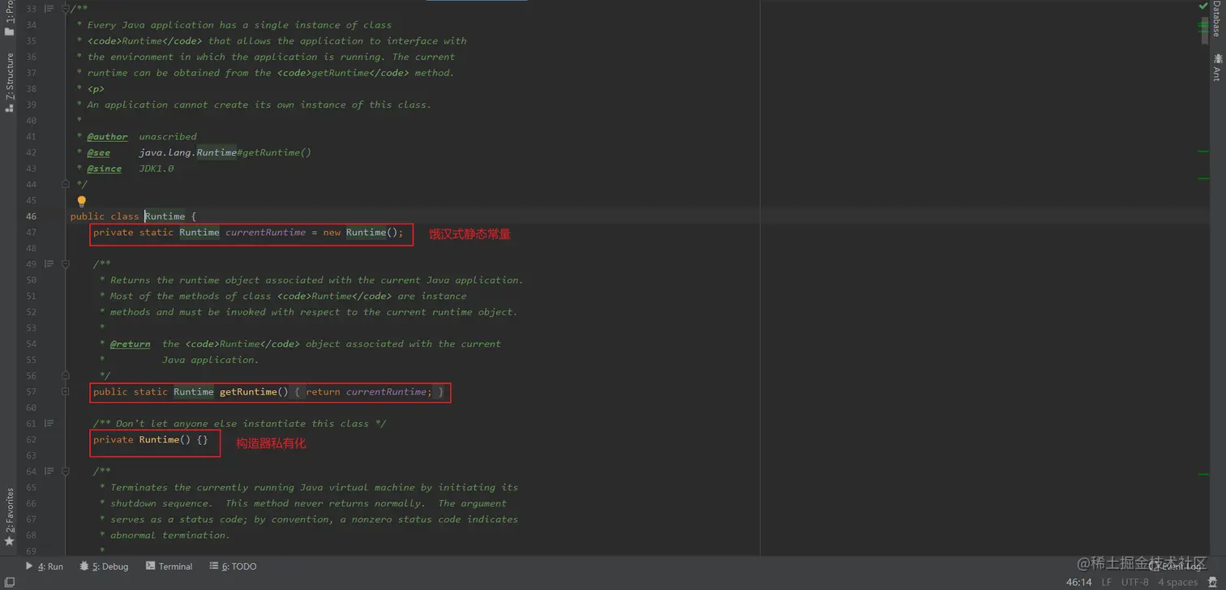Click the word 'class' on line 46
The width and height of the screenshot is (1226, 590).
pyautogui.click(x=125, y=216)
